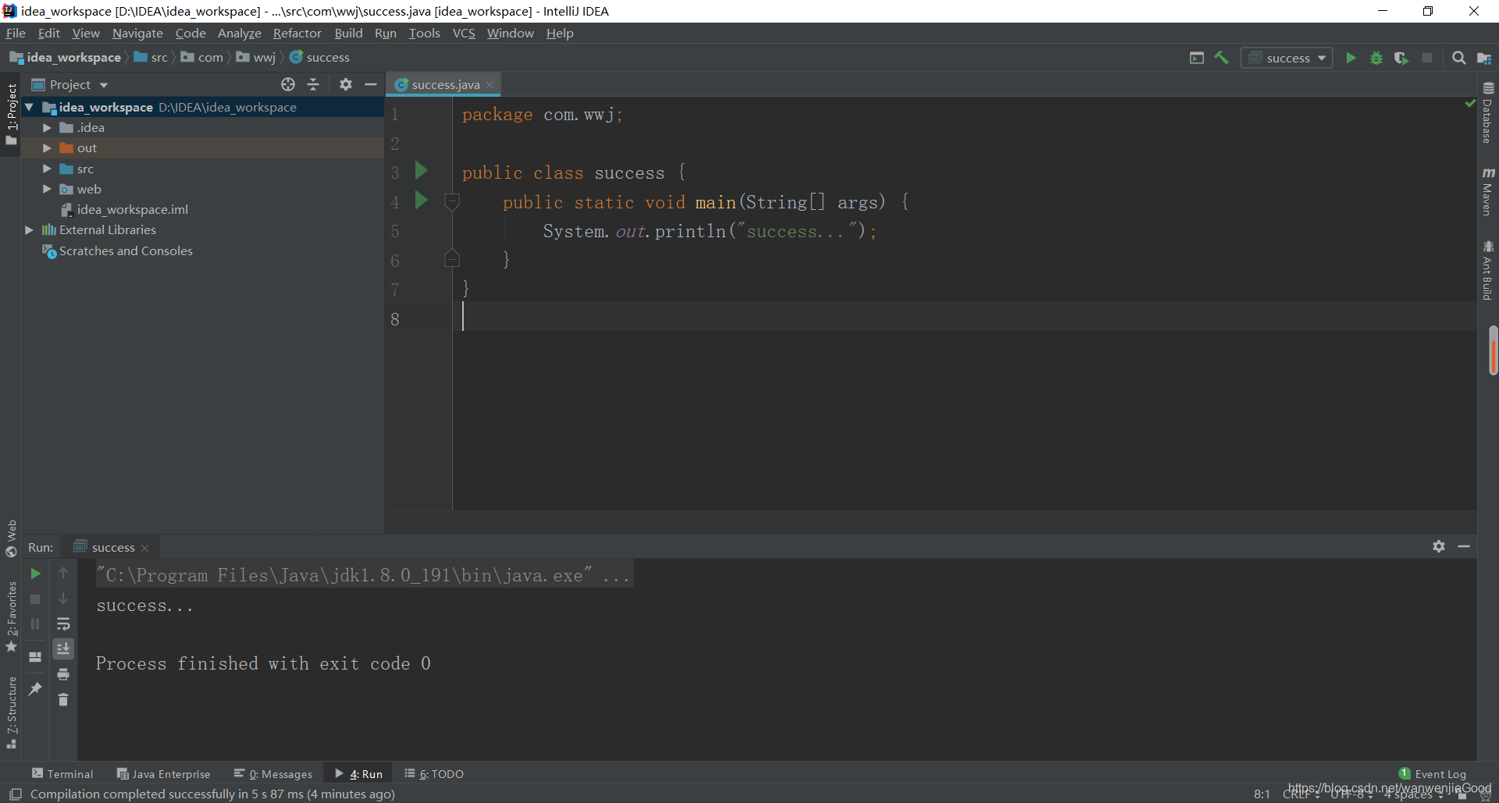1499x803 pixels.
Task: Open the Java Enterprise tool window
Action: [x=163, y=773]
